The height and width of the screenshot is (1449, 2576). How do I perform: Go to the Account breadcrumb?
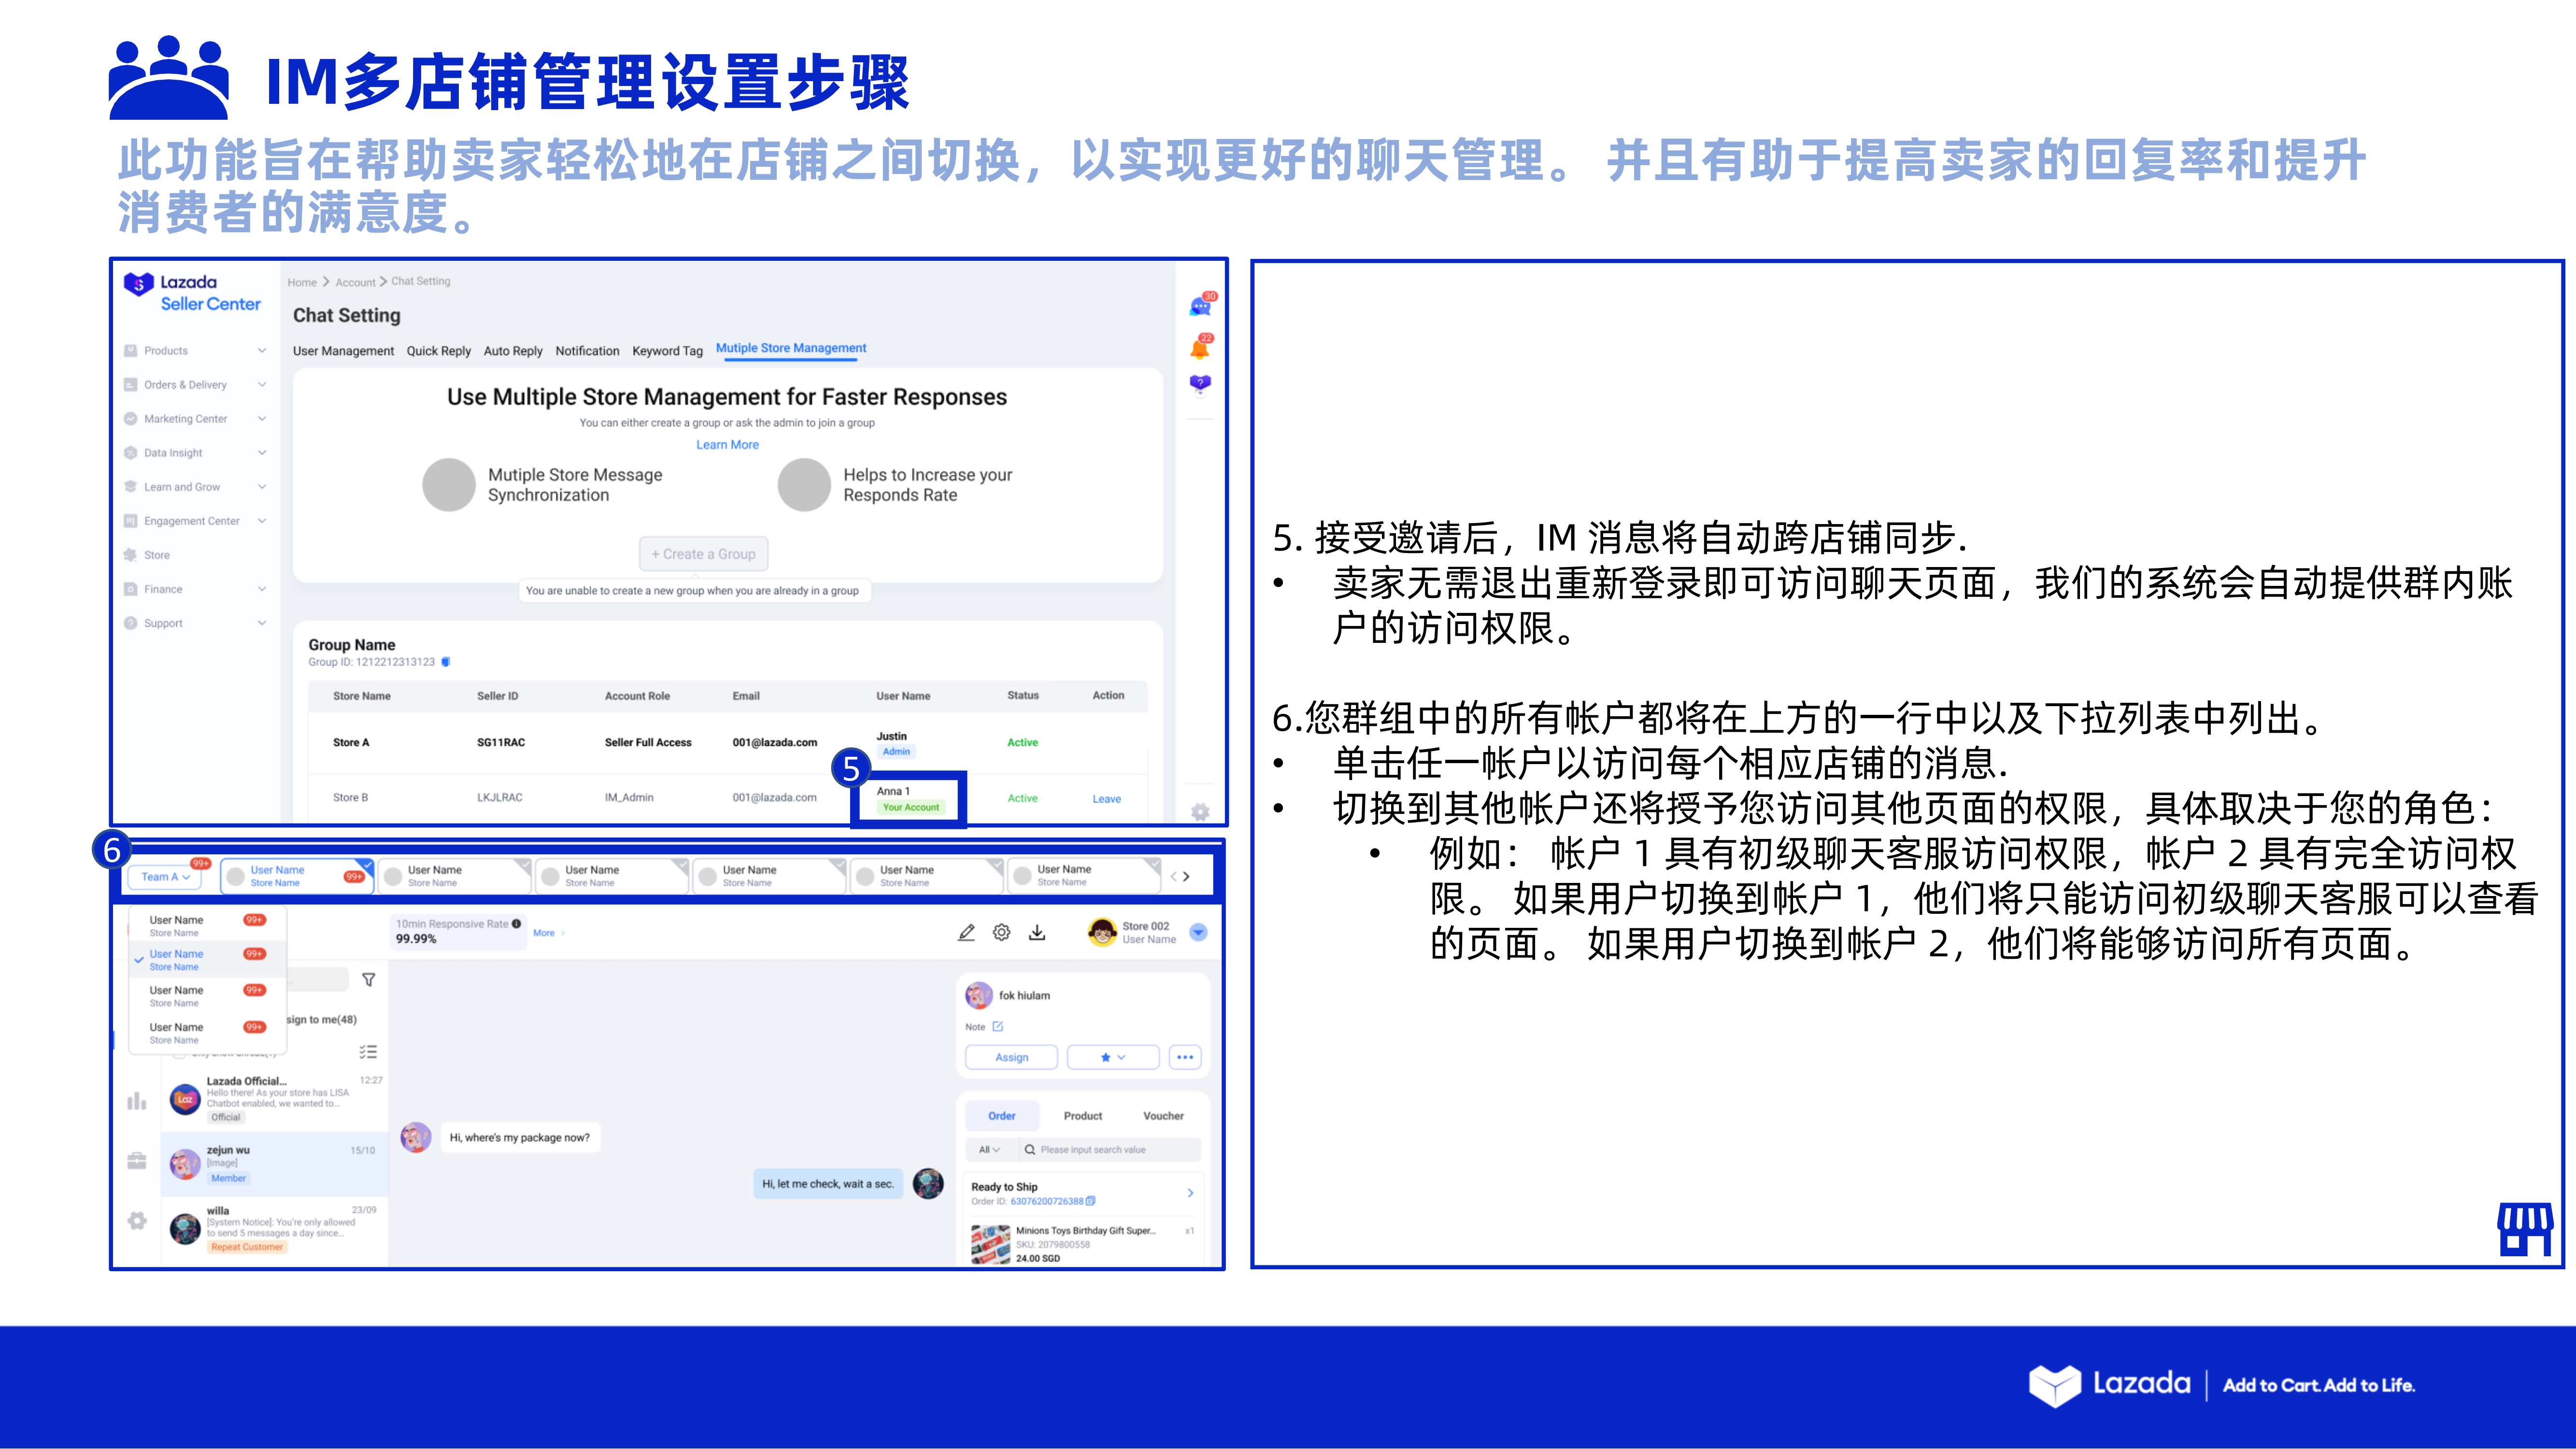coord(355,283)
